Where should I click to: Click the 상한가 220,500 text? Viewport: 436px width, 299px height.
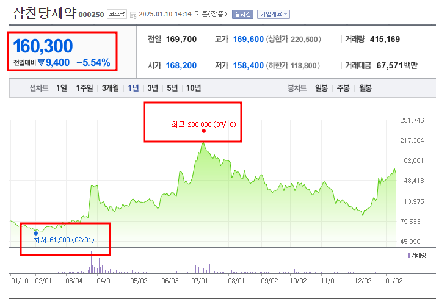[x=294, y=40]
